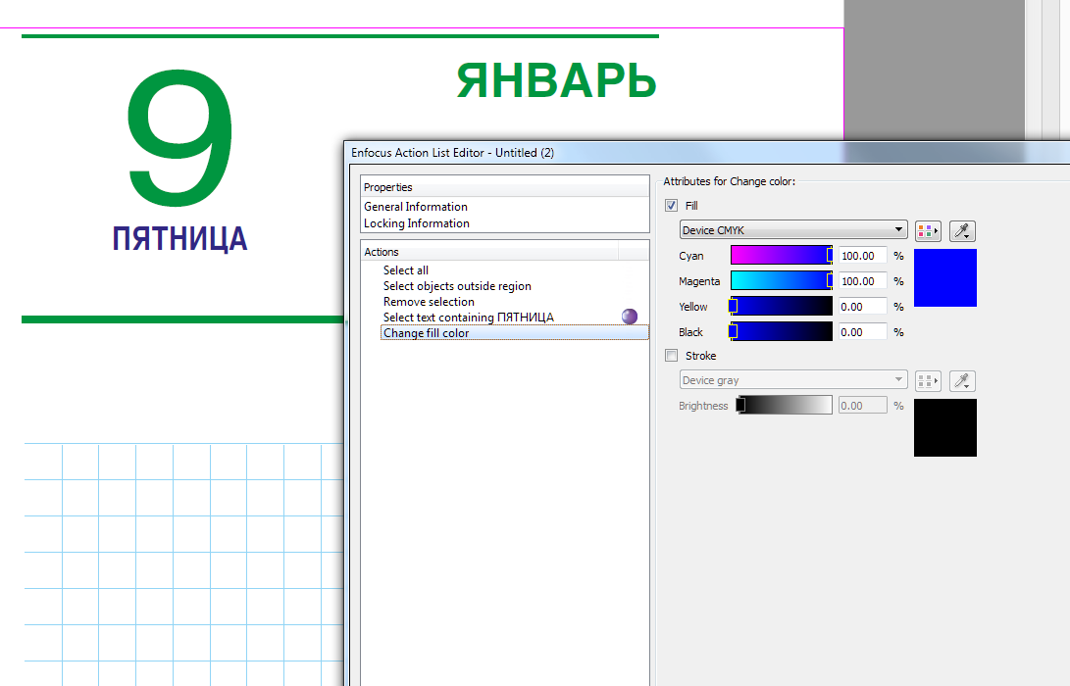This screenshot has width=1070, height=686.
Task: Click the Magenta percentage input field
Action: coord(862,281)
